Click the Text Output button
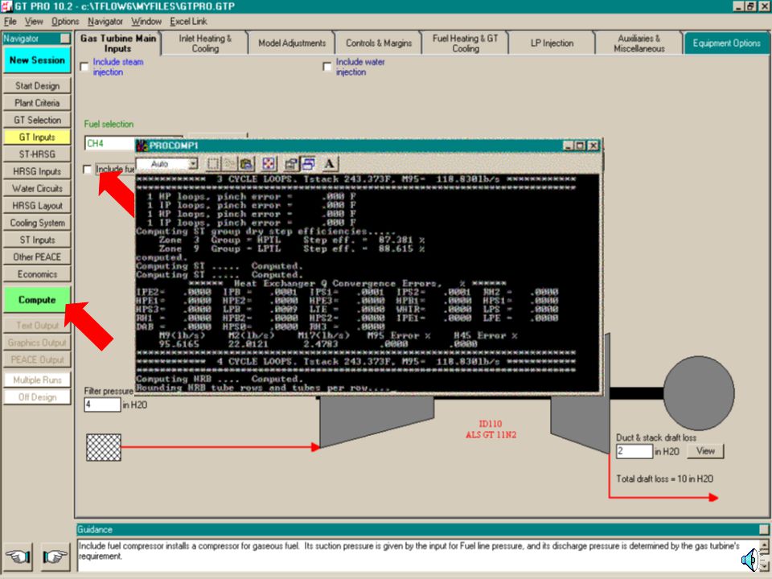 click(37, 326)
